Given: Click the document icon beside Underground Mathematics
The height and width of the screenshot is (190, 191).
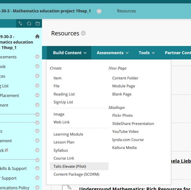Looking at the screenshot, I should pos(67,187).
